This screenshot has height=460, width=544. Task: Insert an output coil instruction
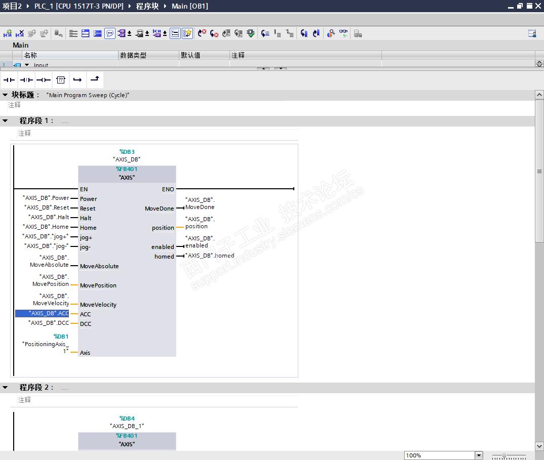pyautogui.click(x=44, y=80)
